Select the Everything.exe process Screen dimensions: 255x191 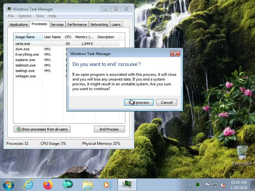pyautogui.click(x=27, y=54)
